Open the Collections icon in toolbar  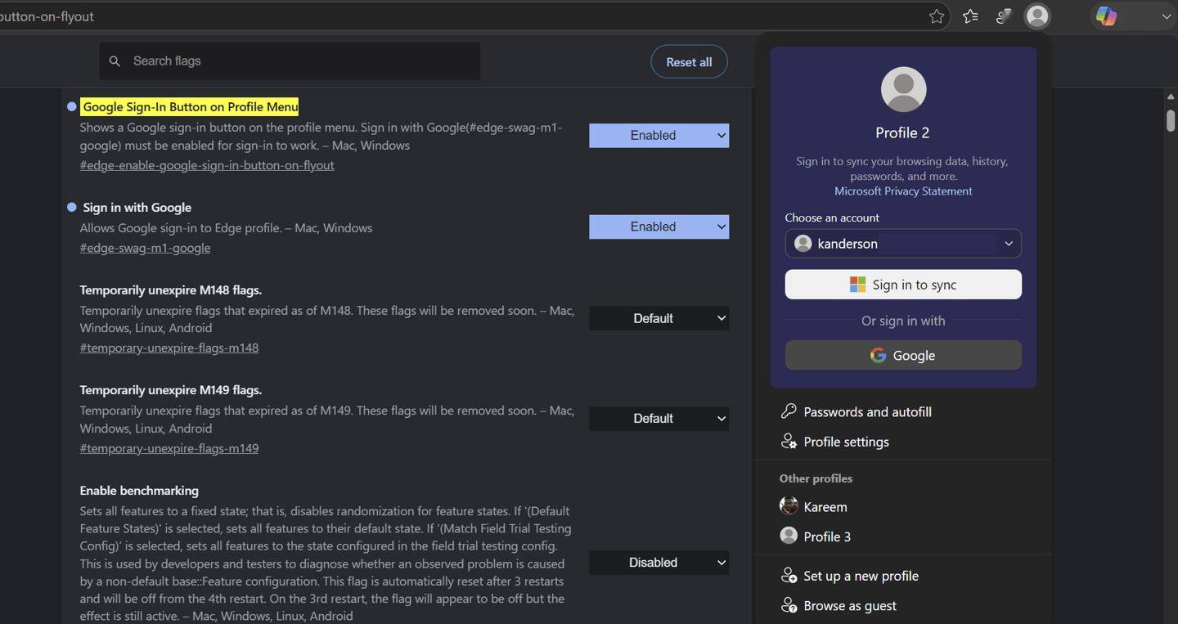(x=1004, y=16)
